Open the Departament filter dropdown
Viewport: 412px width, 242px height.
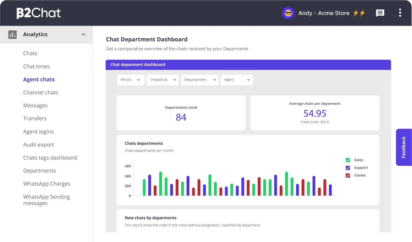200,80
